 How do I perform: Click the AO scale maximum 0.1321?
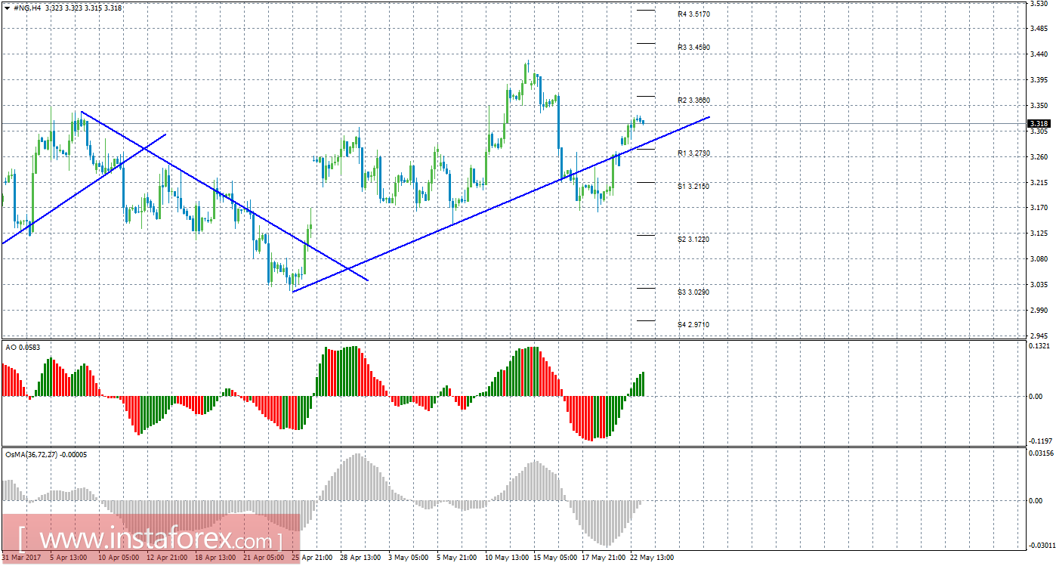pyautogui.click(x=1039, y=346)
